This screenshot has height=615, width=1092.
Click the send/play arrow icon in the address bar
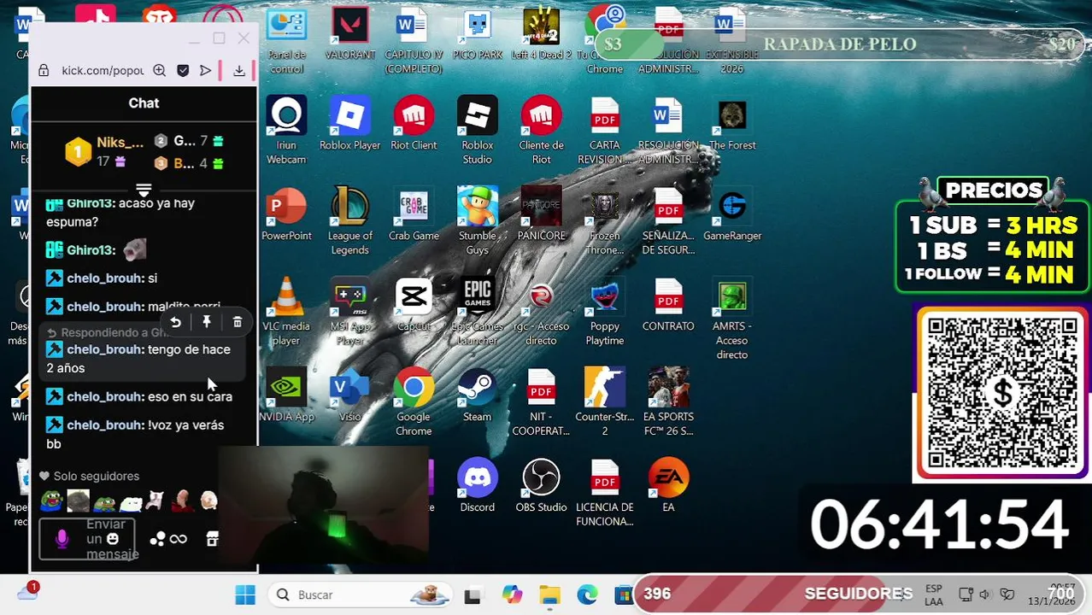click(x=205, y=71)
